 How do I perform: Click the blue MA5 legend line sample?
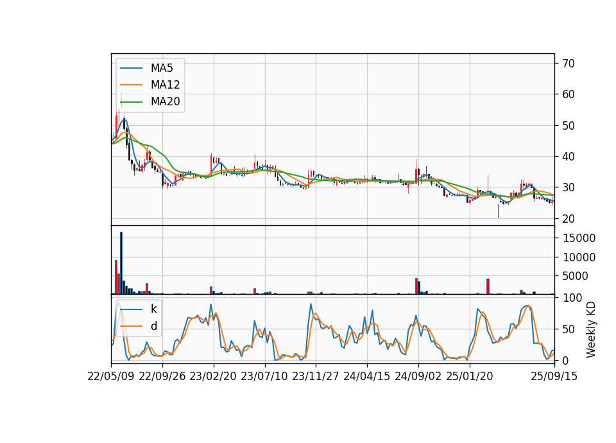131,69
